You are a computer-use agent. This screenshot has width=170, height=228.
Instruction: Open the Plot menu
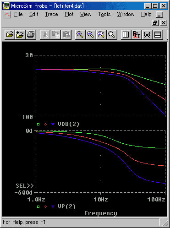(69, 14)
